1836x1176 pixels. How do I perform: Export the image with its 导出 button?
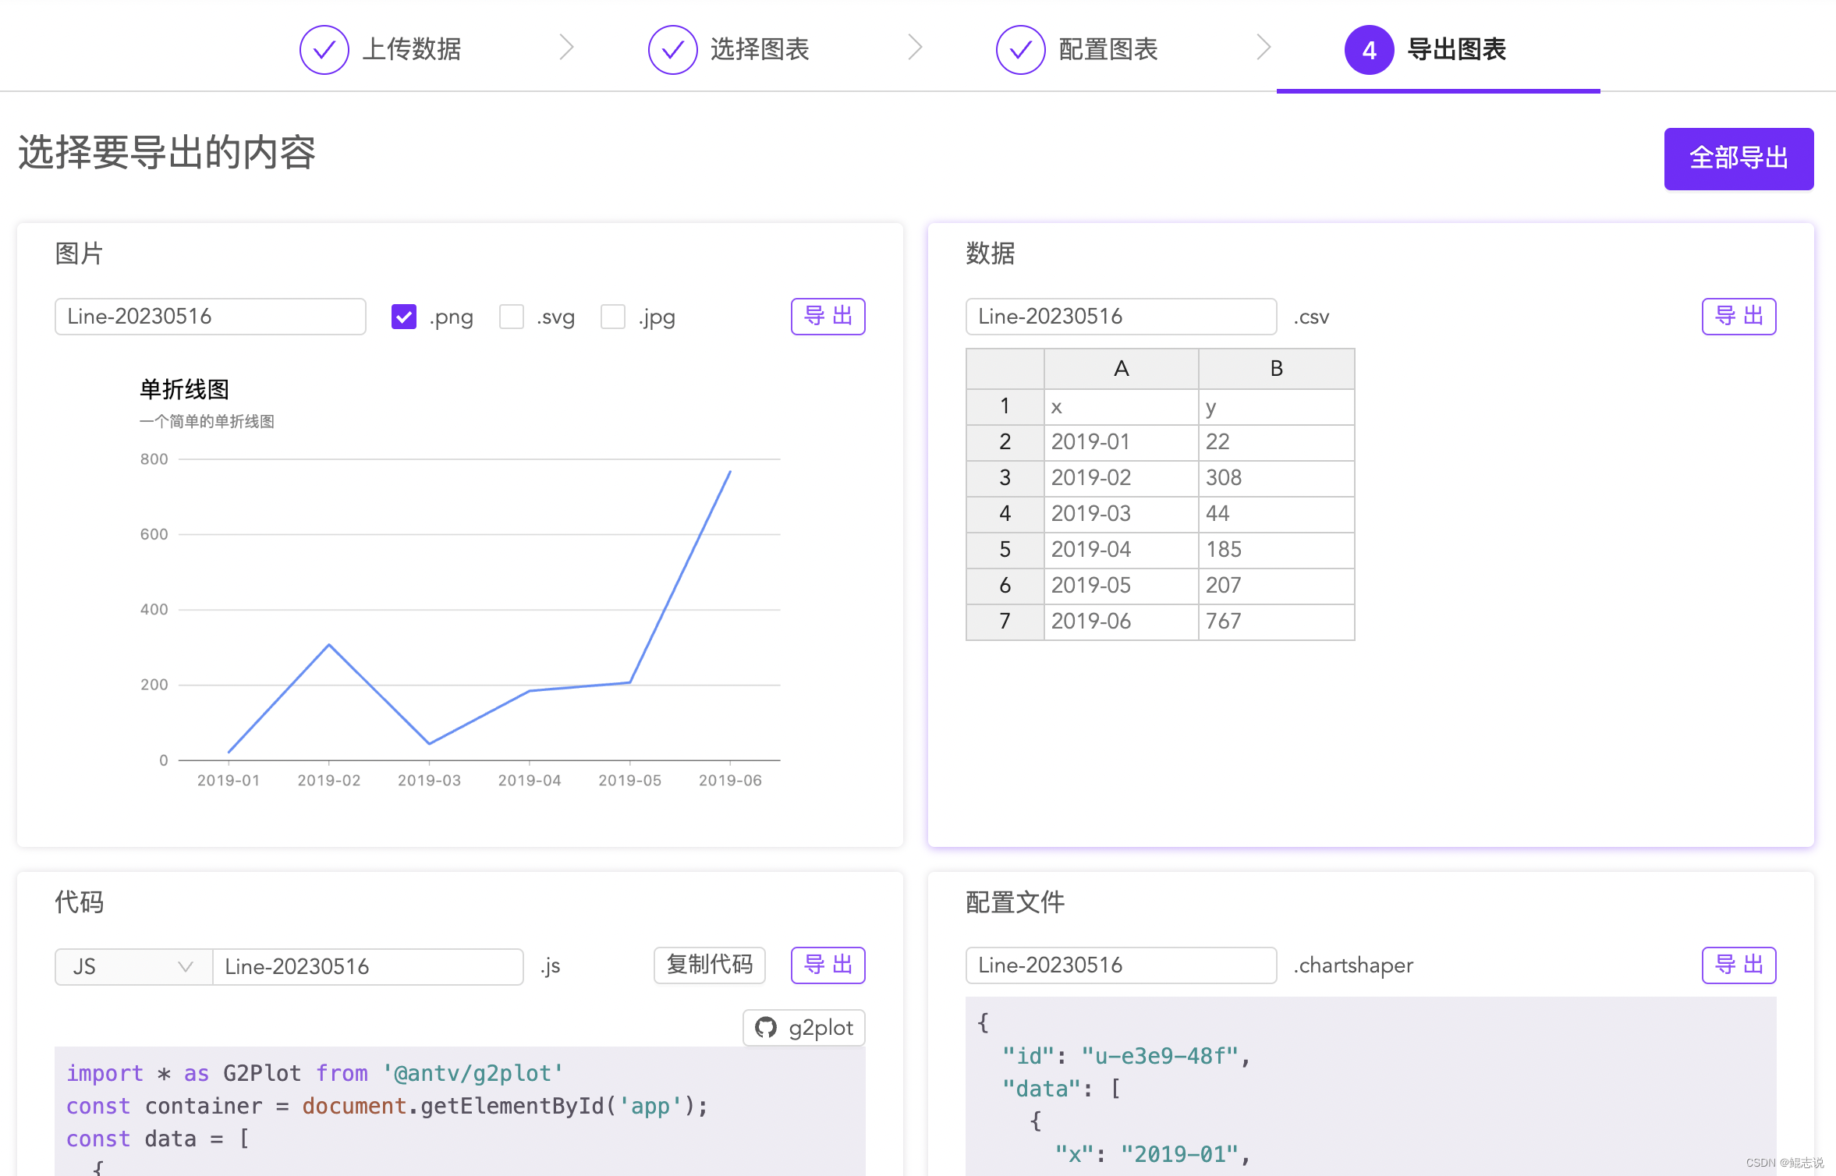click(x=828, y=317)
